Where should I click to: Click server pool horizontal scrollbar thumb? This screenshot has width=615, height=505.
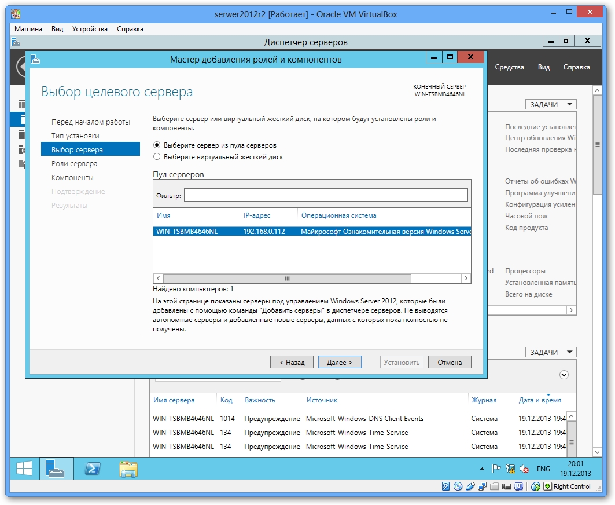coord(287,279)
